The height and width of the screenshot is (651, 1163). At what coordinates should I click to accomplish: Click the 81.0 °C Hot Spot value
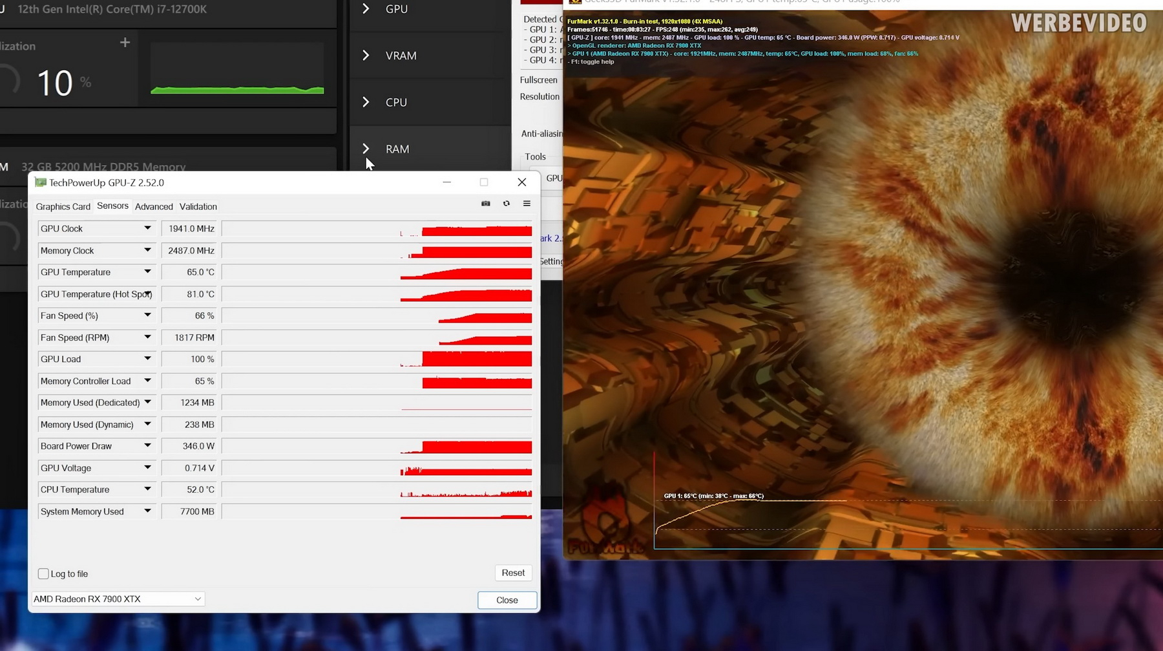(189, 294)
